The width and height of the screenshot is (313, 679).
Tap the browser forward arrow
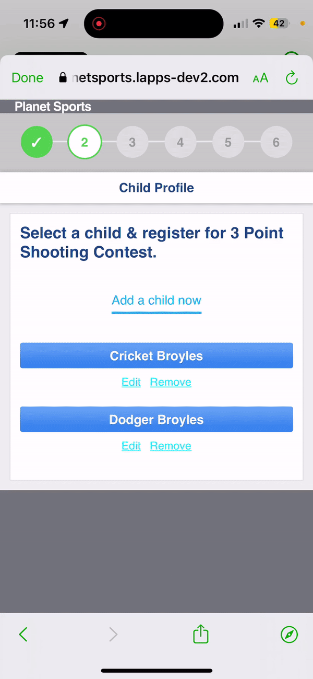[113, 635]
